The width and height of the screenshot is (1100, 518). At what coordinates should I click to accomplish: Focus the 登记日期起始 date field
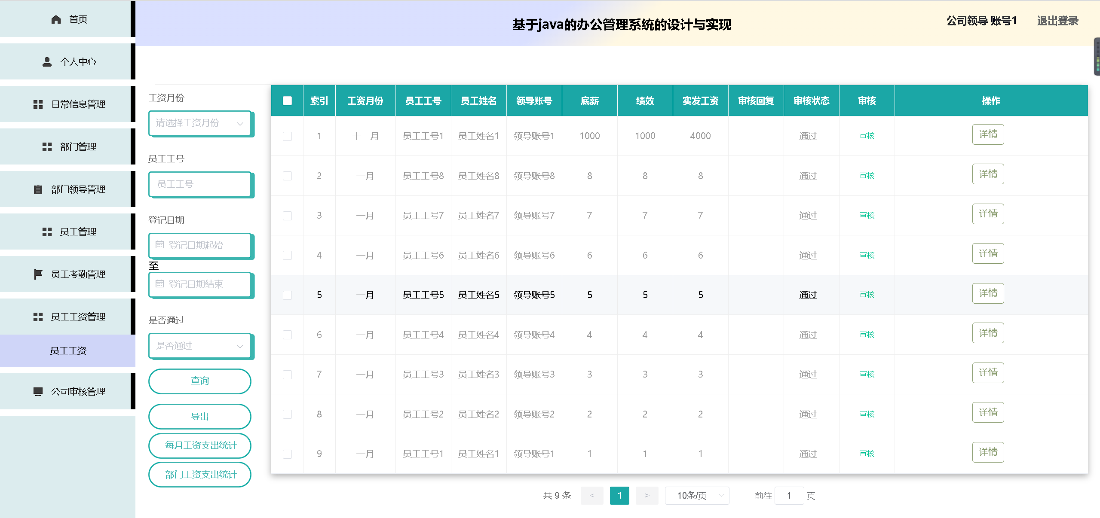(x=200, y=245)
